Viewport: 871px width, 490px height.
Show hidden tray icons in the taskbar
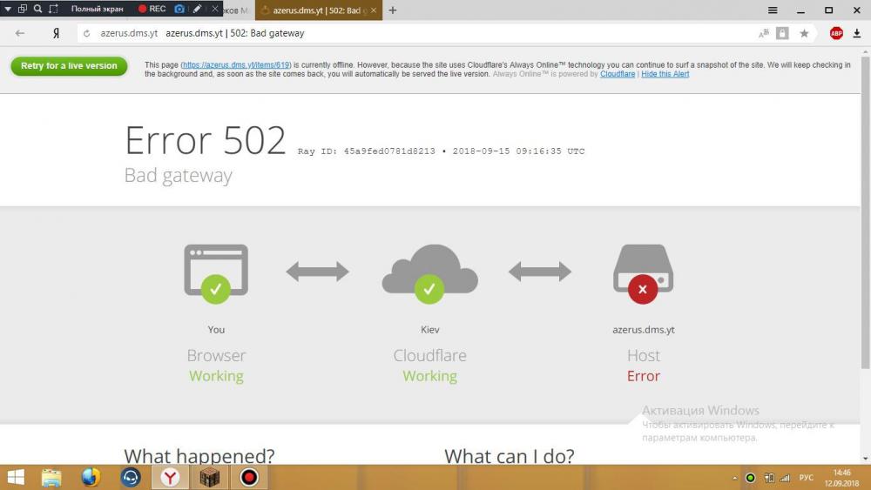733,478
